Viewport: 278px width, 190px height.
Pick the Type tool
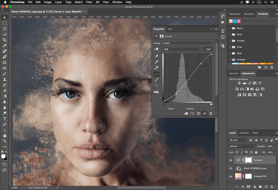pyautogui.click(x=4, y=119)
